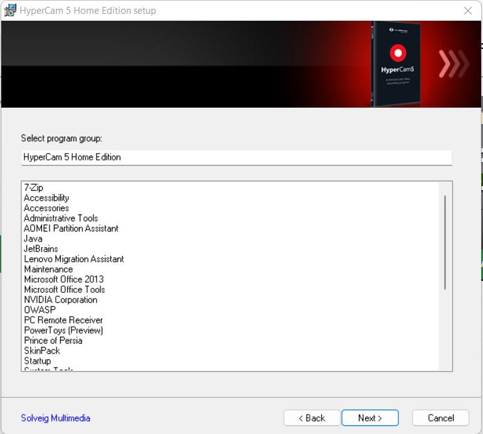
Task: Select SkinPack program group
Action: tap(42, 350)
